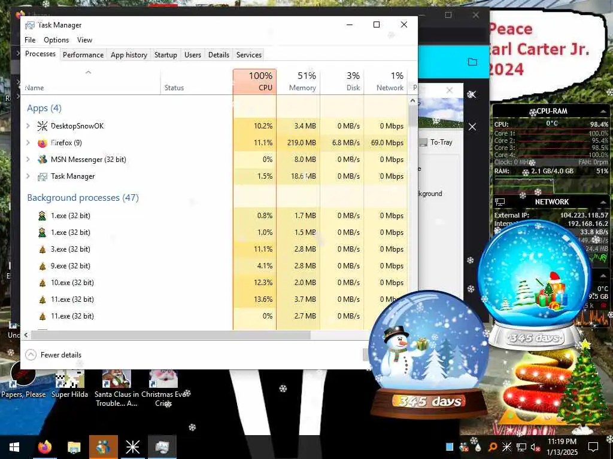The width and height of the screenshot is (613, 459).
Task: Open the Papers, Please desktop shortcut
Action: pyautogui.click(x=23, y=380)
